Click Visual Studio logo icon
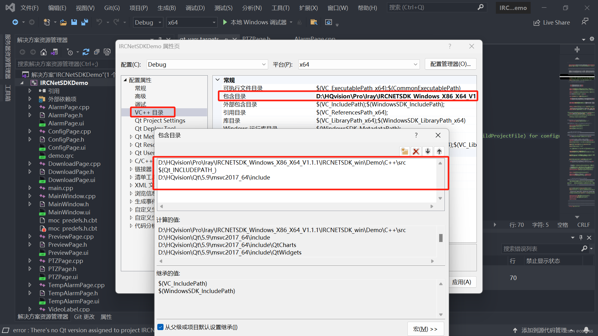This screenshot has height=336, width=598. coord(10,7)
